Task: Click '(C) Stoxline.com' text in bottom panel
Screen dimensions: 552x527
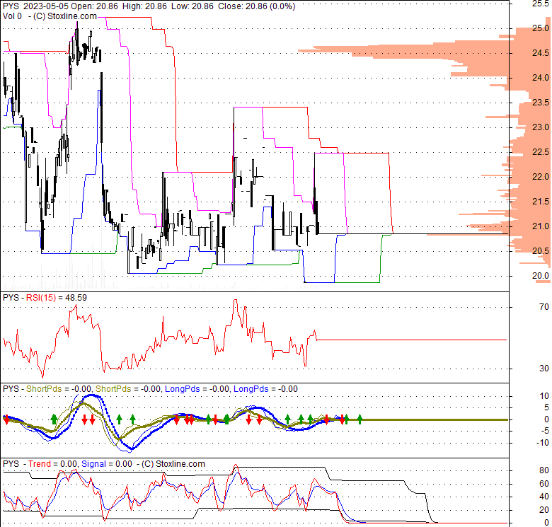Action: (x=173, y=464)
